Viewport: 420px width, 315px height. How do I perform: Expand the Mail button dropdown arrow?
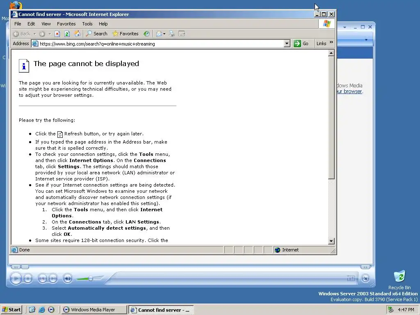164,34
